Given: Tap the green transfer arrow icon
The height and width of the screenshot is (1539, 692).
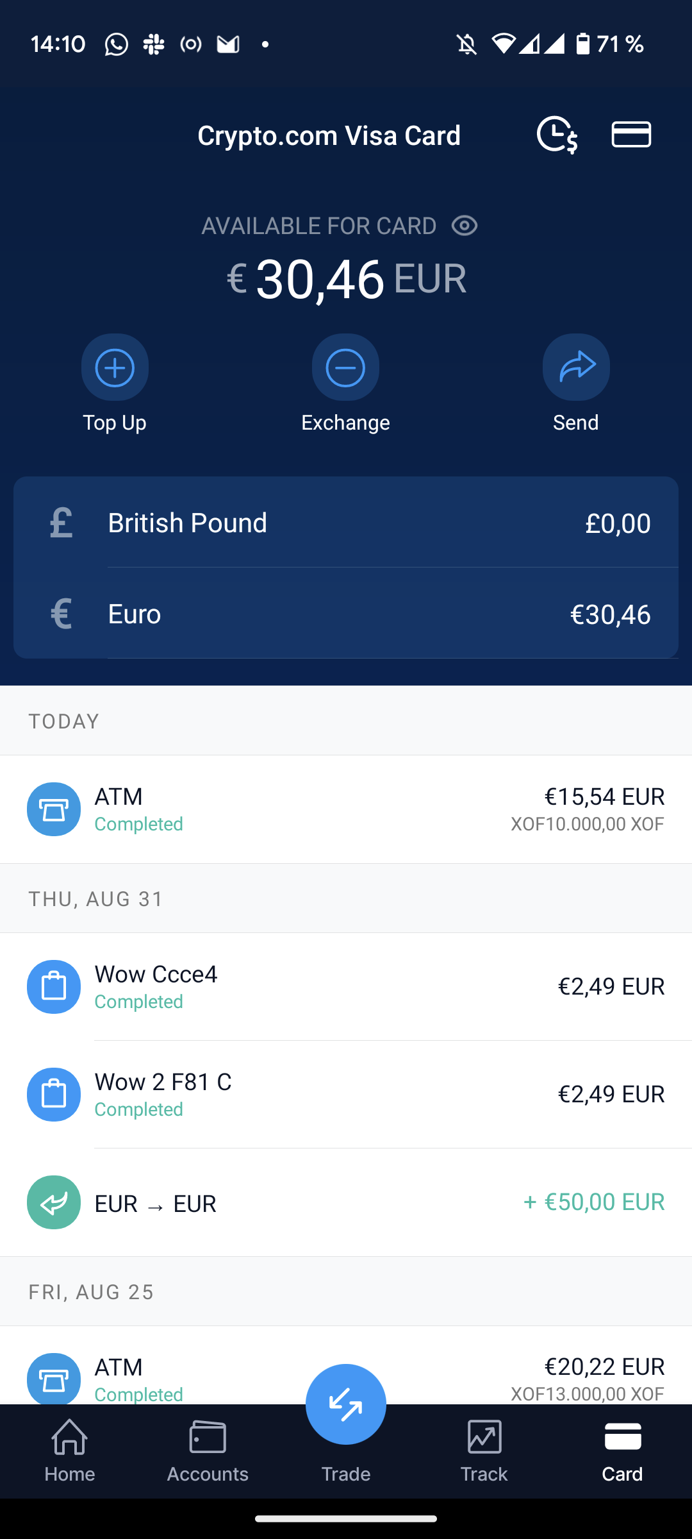Looking at the screenshot, I should click(x=54, y=1202).
